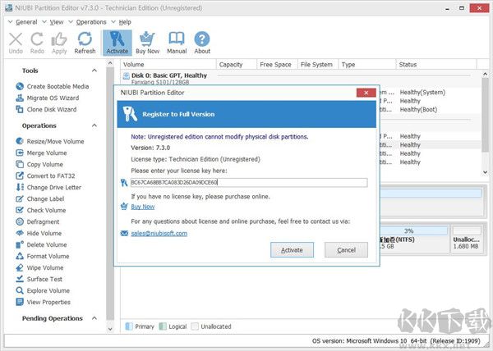Click the Primary legend color swatch
This screenshot has width=493, height=351.
coord(129,326)
